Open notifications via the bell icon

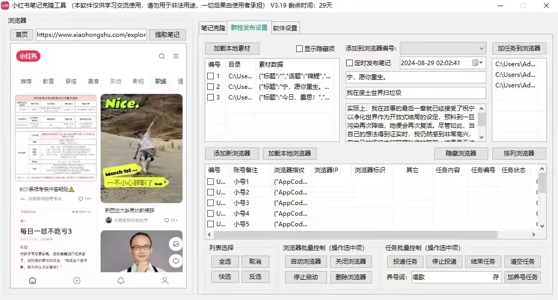tap(120, 280)
